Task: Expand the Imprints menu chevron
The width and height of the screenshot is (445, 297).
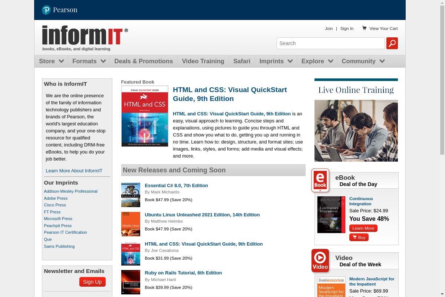Action: pyautogui.click(x=290, y=61)
